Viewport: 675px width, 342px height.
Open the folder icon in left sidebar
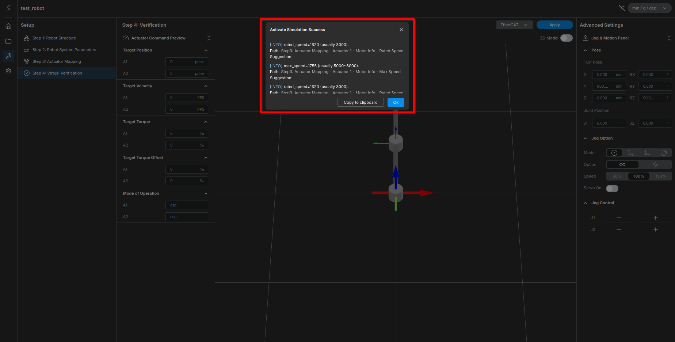8,41
